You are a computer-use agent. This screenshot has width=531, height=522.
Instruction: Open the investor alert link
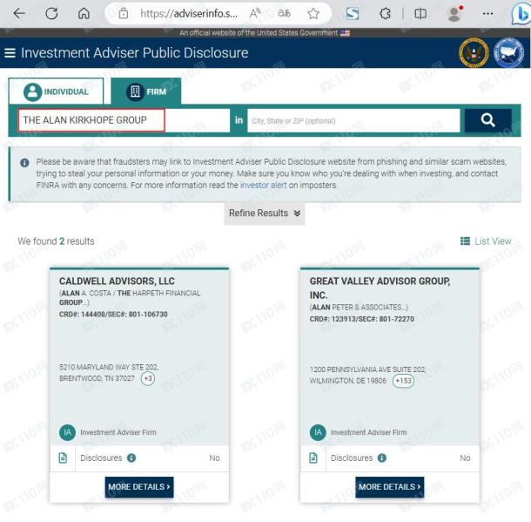(263, 185)
